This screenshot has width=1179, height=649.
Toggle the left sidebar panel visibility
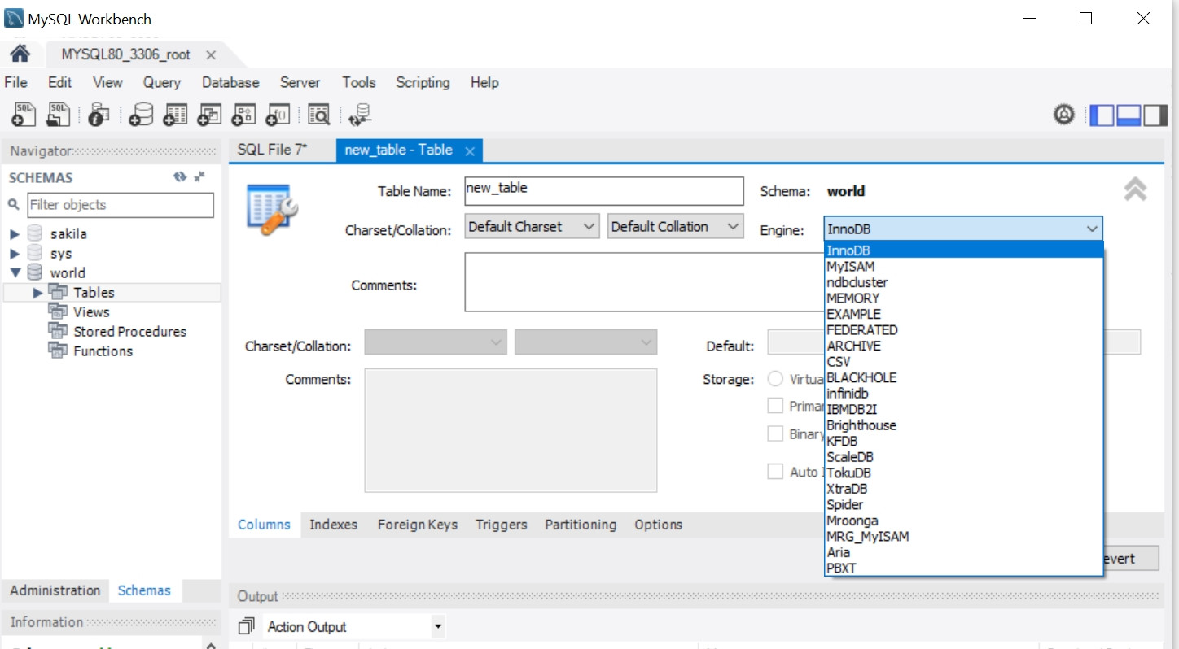[1102, 115]
